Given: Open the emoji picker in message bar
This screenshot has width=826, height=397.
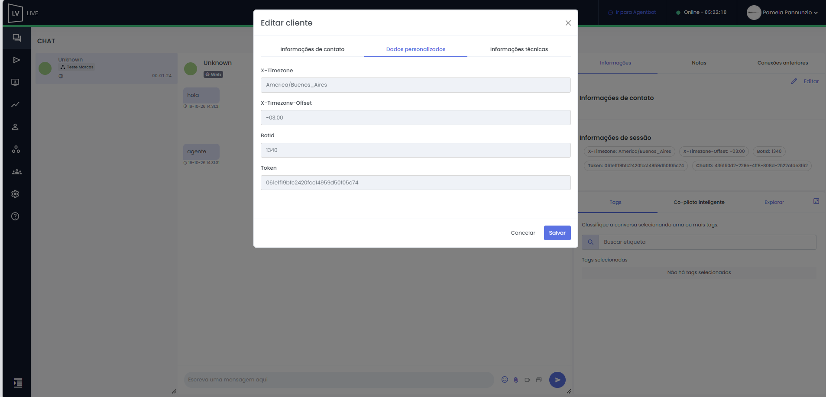Looking at the screenshot, I should (x=505, y=380).
